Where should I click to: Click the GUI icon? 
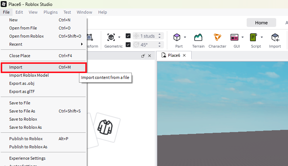click(x=234, y=37)
